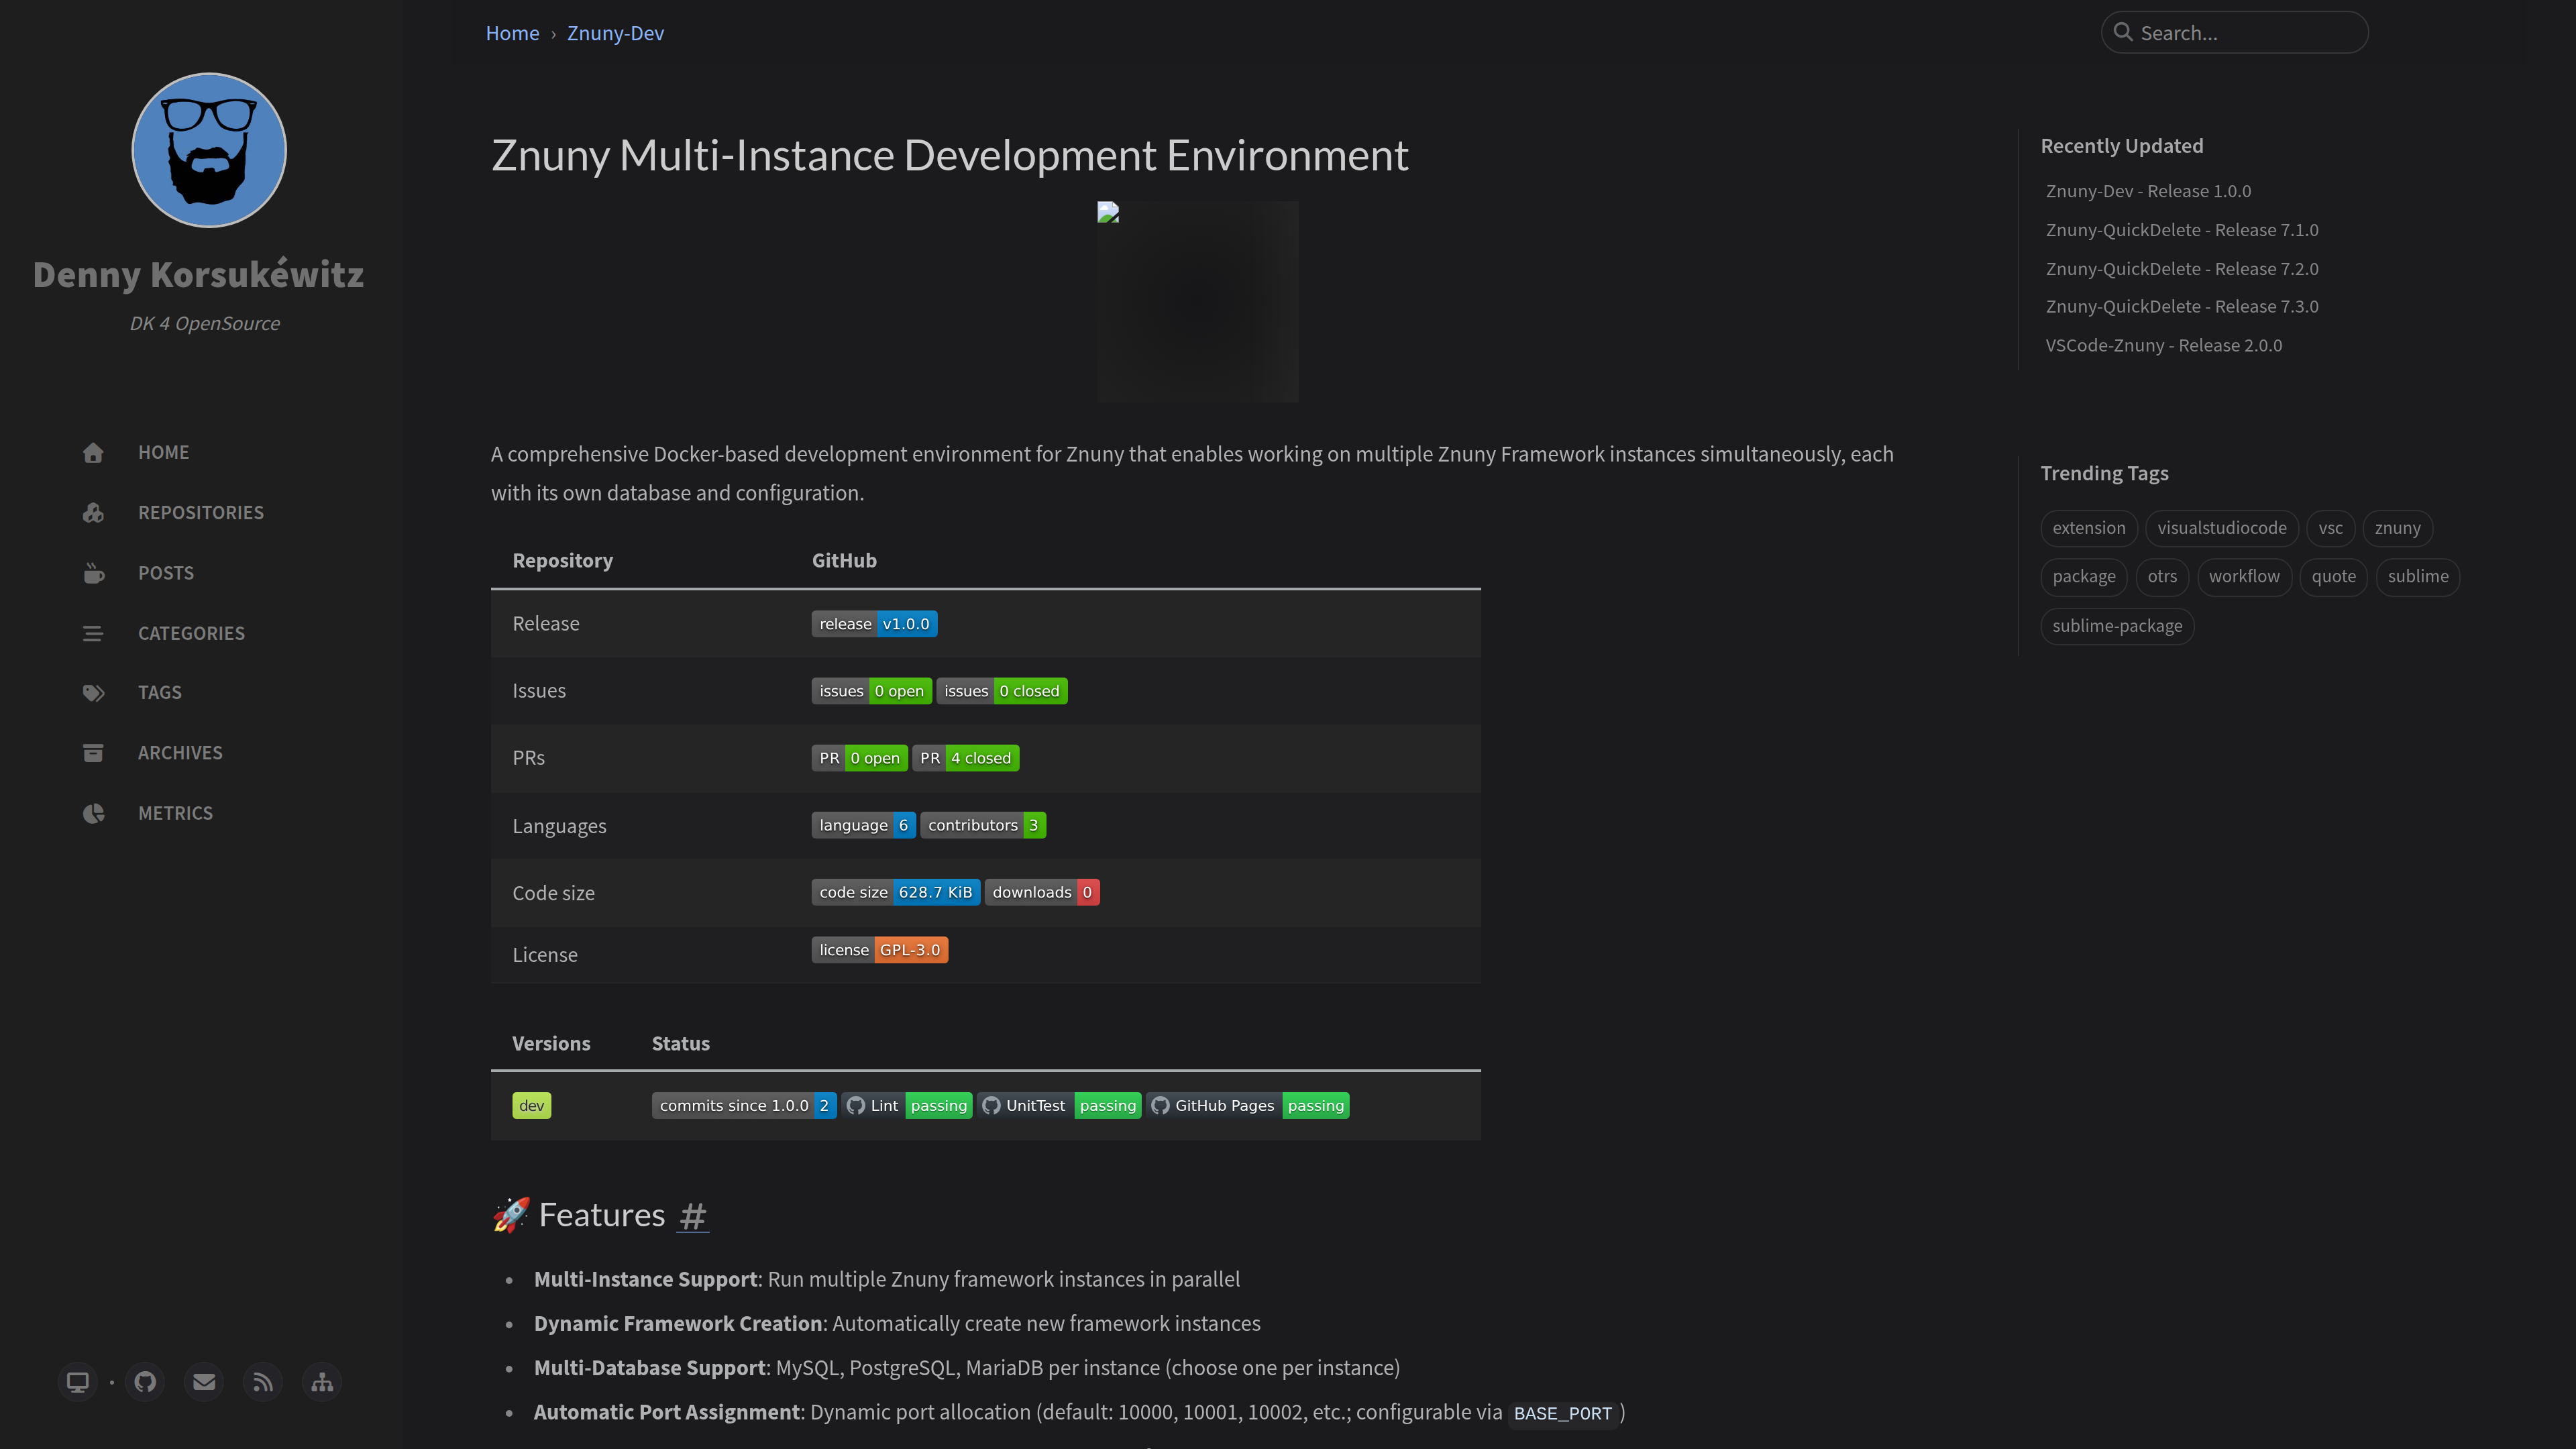Click the Lint passing badge
Screen dimensions: 2576x1449
coord(907,1105)
